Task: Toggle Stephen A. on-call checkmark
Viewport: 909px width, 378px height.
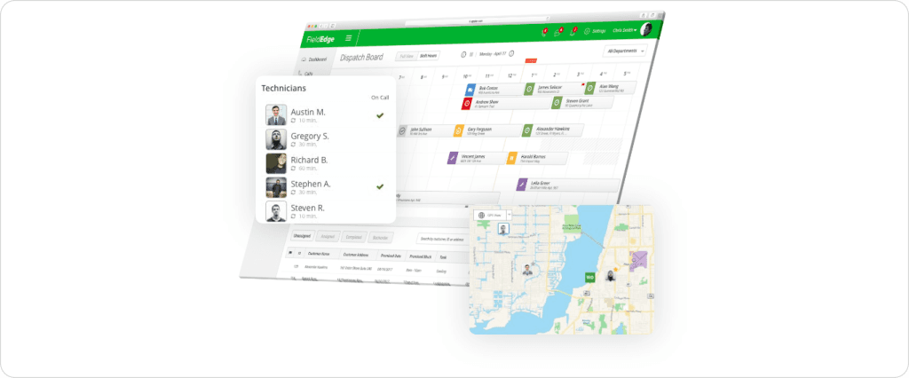Action: [380, 186]
